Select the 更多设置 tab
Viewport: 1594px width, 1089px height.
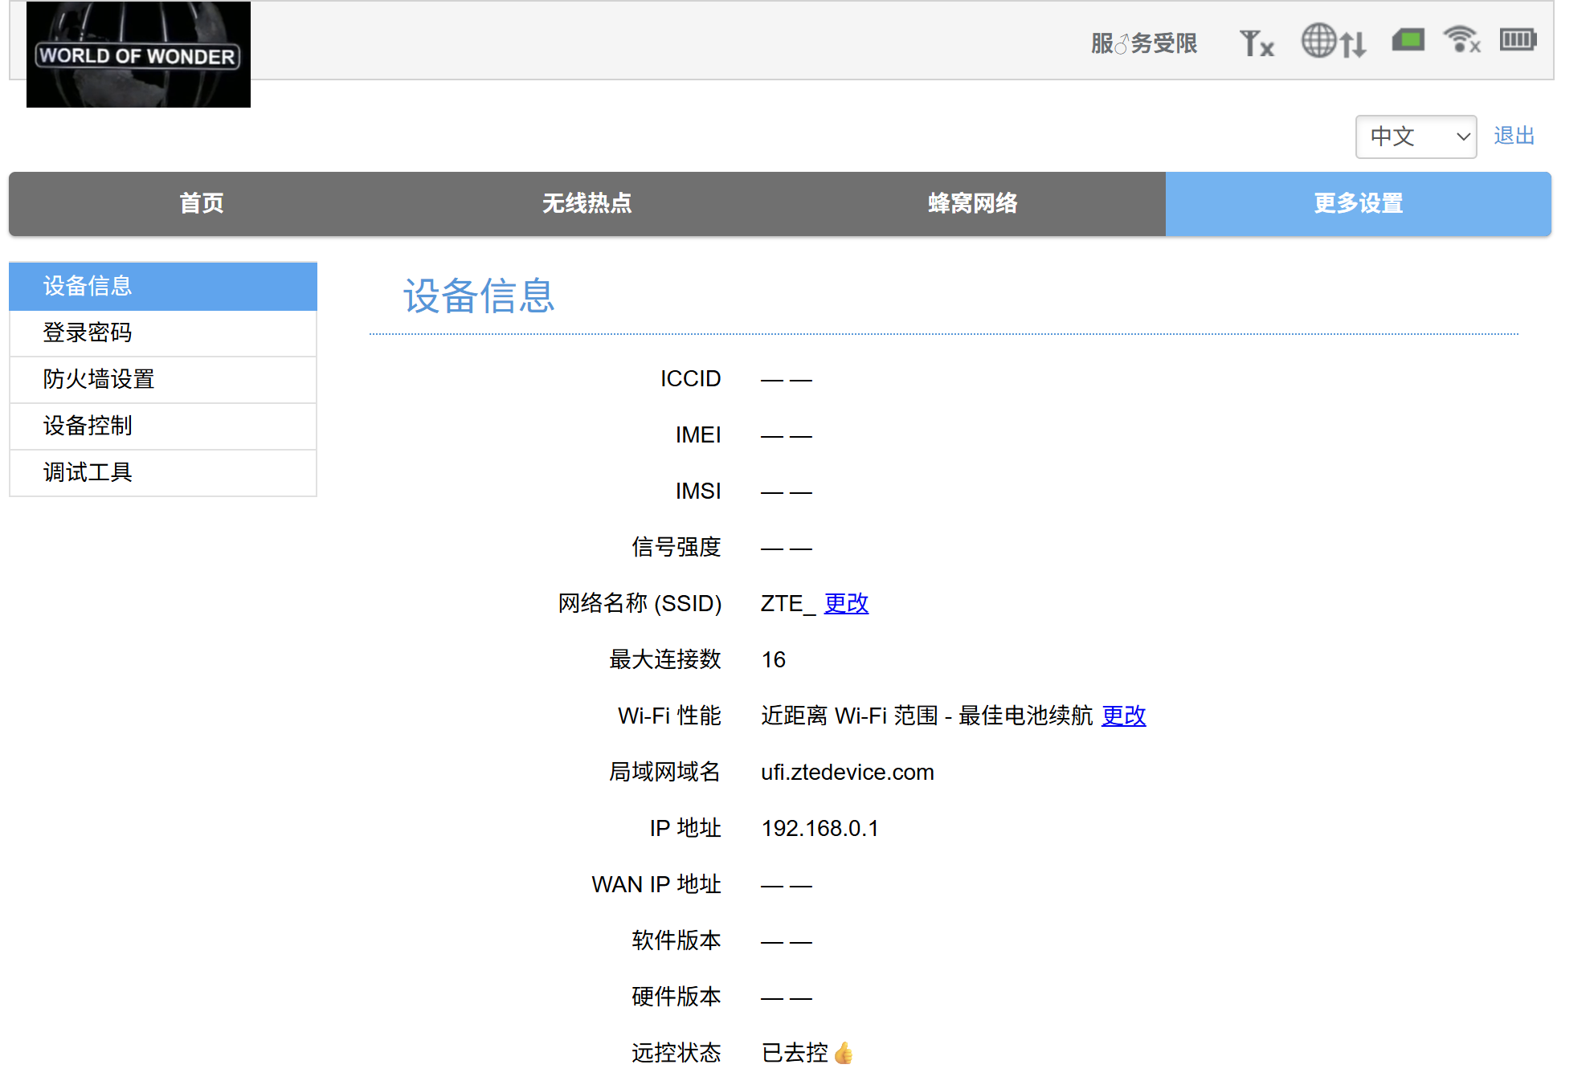pyautogui.click(x=1358, y=203)
